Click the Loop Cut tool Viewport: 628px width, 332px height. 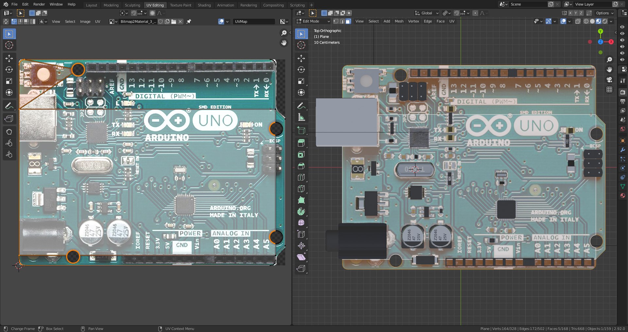tap(301, 177)
